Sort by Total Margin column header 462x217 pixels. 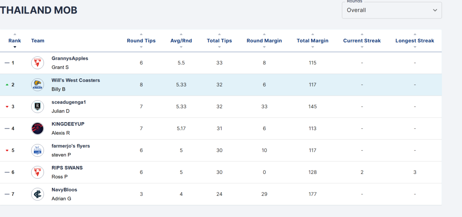click(x=313, y=41)
